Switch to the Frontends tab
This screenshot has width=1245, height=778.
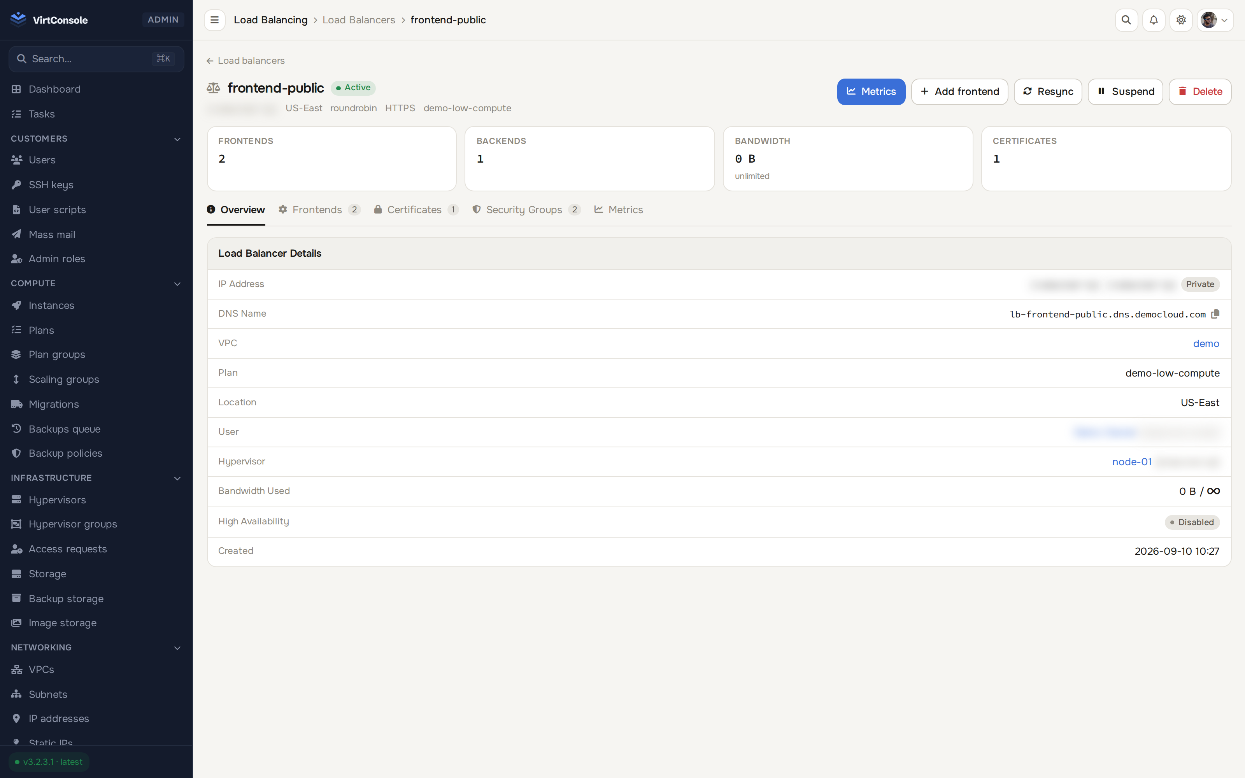(x=319, y=209)
